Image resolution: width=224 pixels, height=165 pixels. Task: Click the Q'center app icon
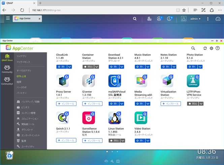tap(89, 81)
